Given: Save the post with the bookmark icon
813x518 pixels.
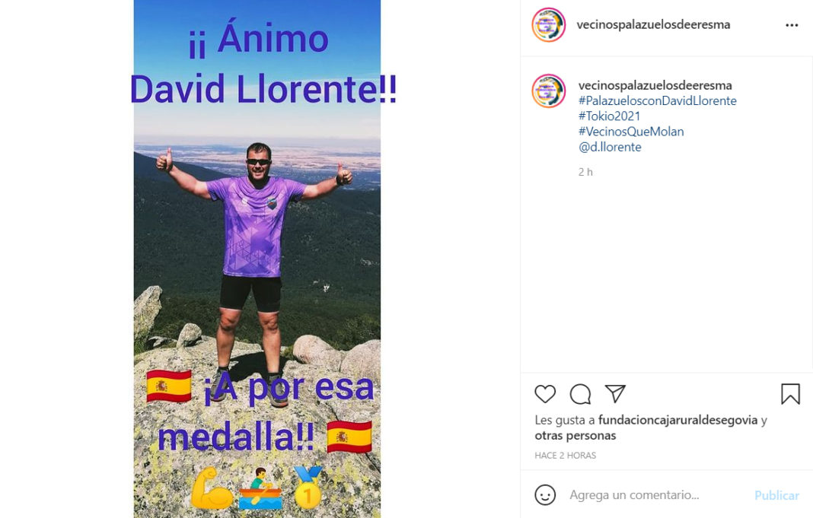Looking at the screenshot, I should tap(790, 394).
